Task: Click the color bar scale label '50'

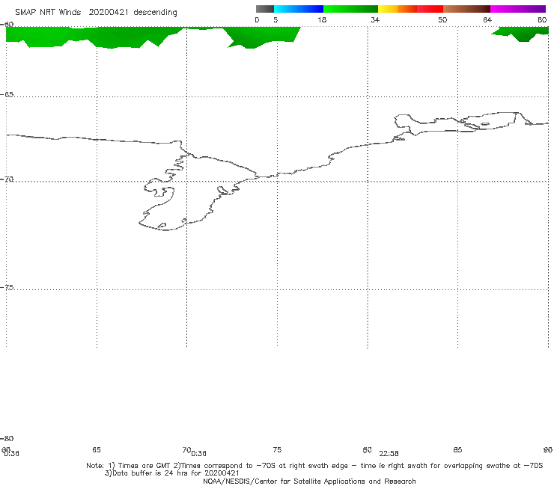Action: 442,19
